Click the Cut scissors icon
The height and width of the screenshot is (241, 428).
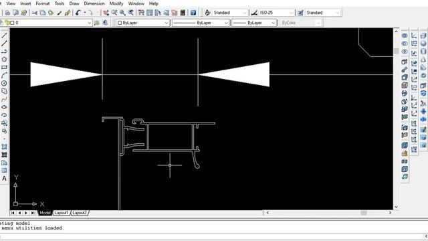click(34, 13)
